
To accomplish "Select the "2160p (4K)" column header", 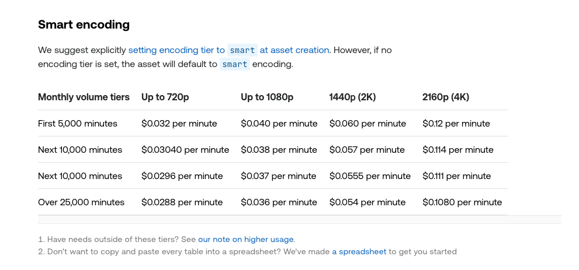I will tap(446, 97).
